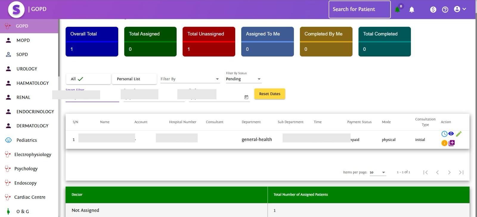This screenshot has height=217, width=477.
Task: Open the help question mark icon
Action: [445, 10]
